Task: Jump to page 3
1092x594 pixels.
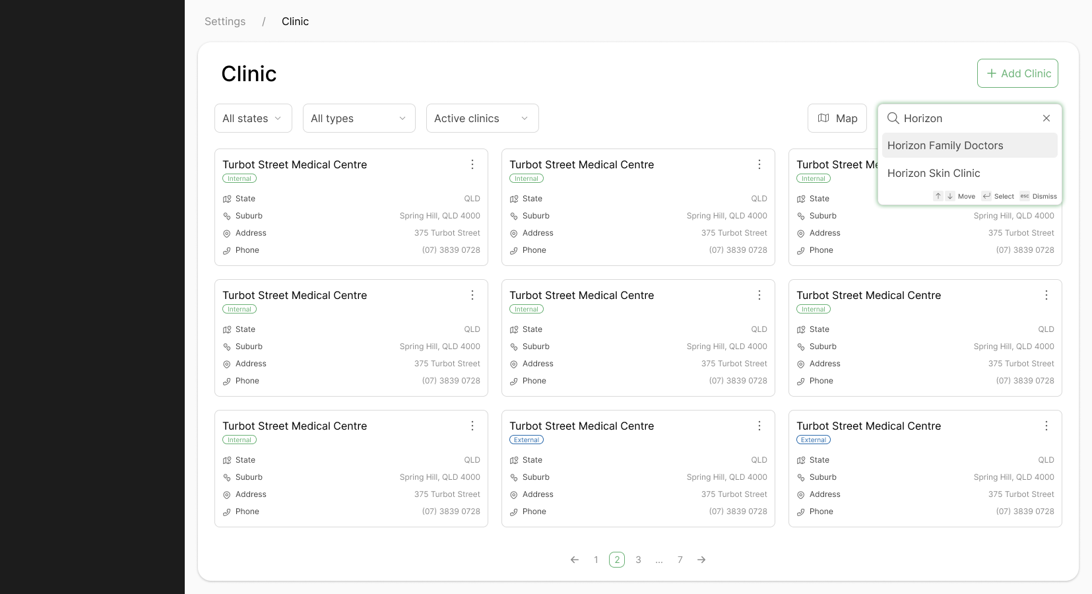Action: pos(638,560)
